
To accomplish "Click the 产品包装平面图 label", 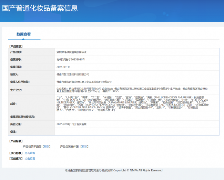I will (32, 147).
